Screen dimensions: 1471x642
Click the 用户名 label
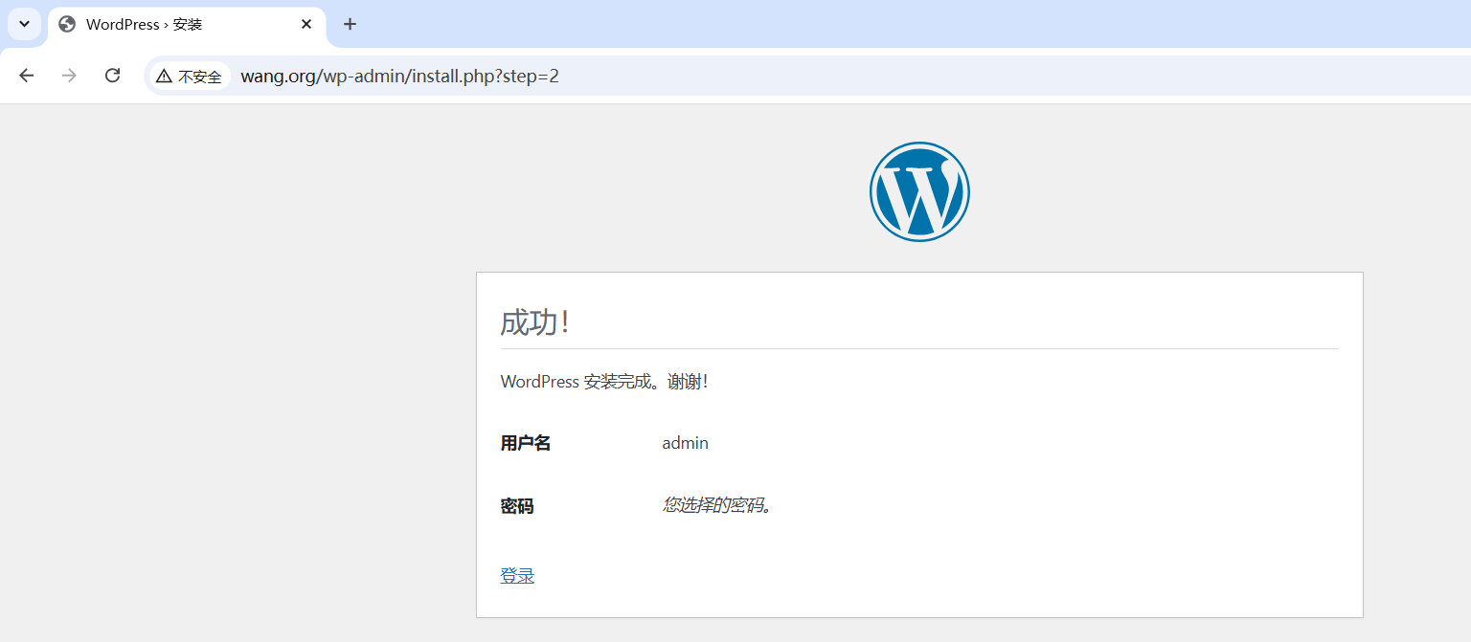526,443
